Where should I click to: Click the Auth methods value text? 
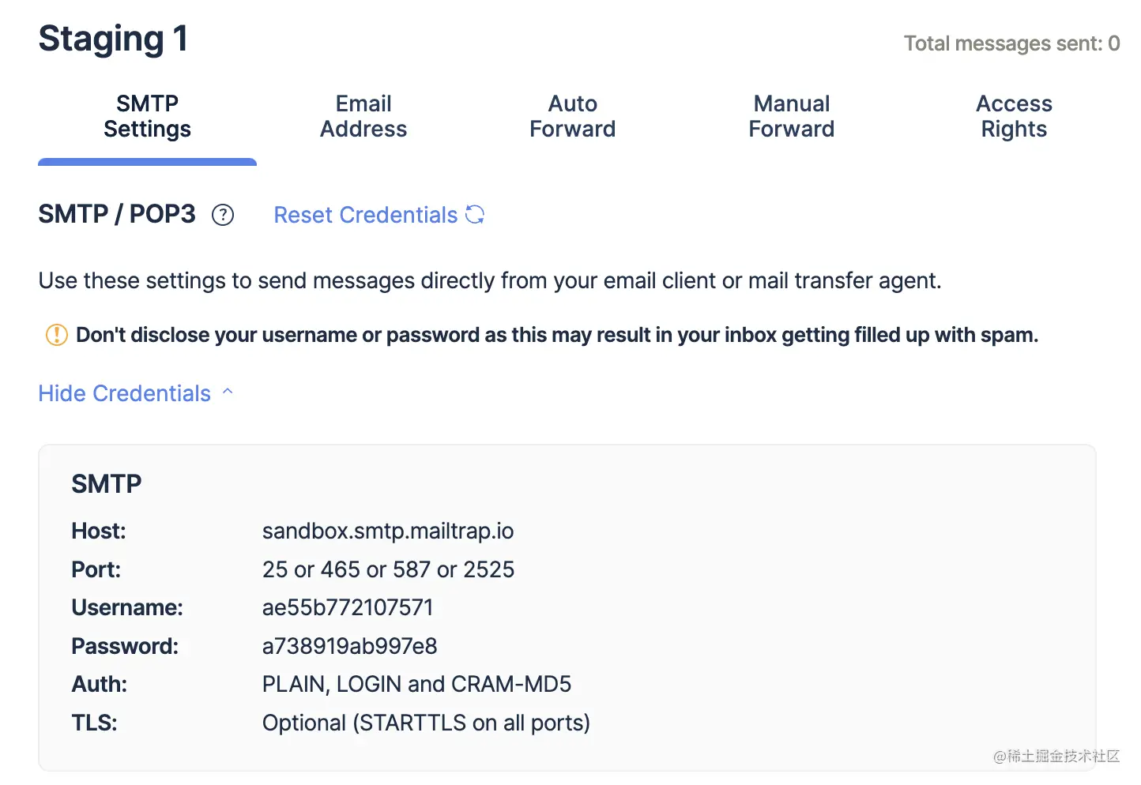pyautogui.click(x=416, y=684)
